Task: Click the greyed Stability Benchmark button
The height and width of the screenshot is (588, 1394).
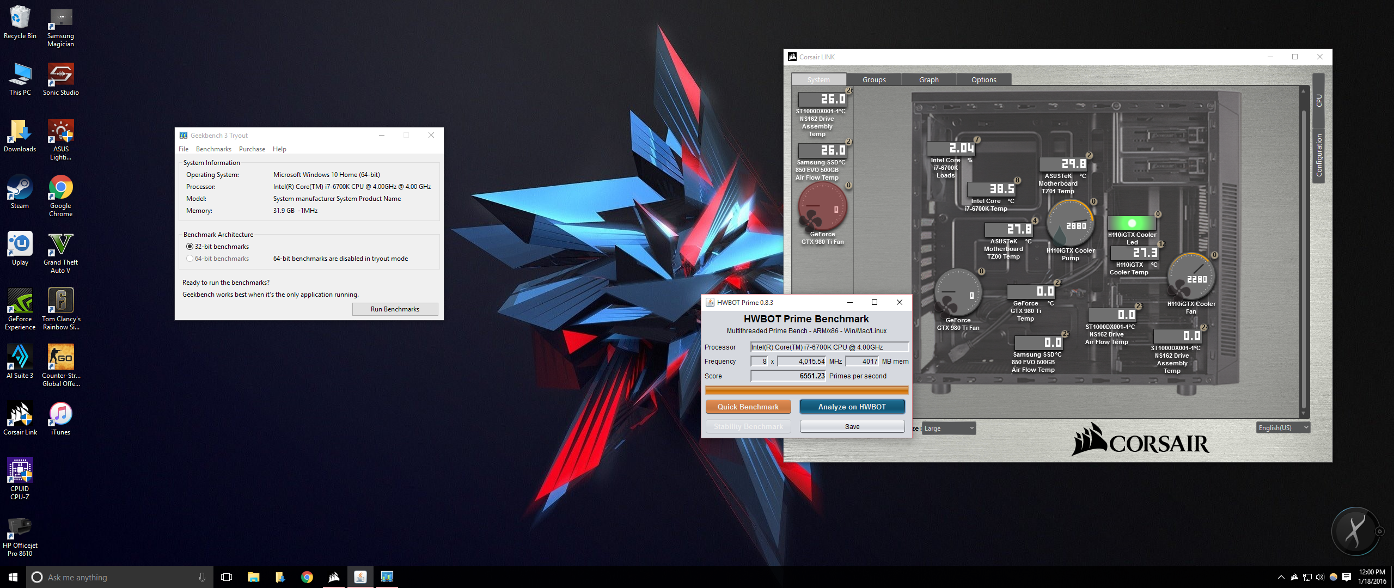Action: pos(748,426)
